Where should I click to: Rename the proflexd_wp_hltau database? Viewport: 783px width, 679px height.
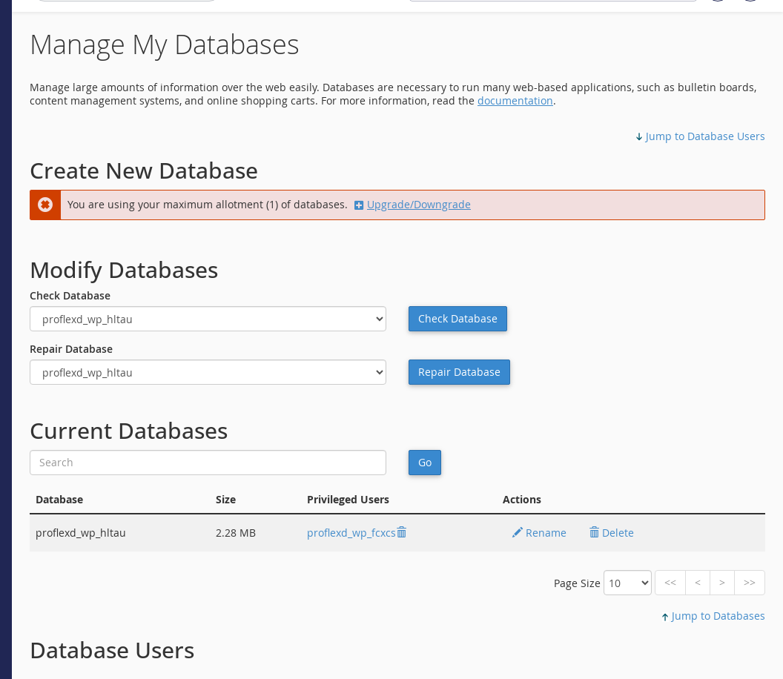tap(539, 533)
